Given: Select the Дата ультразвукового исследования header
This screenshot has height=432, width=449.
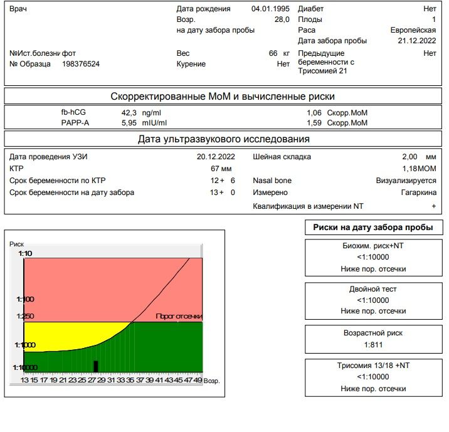Looking at the screenshot, I should pyautogui.click(x=223, y=139).
